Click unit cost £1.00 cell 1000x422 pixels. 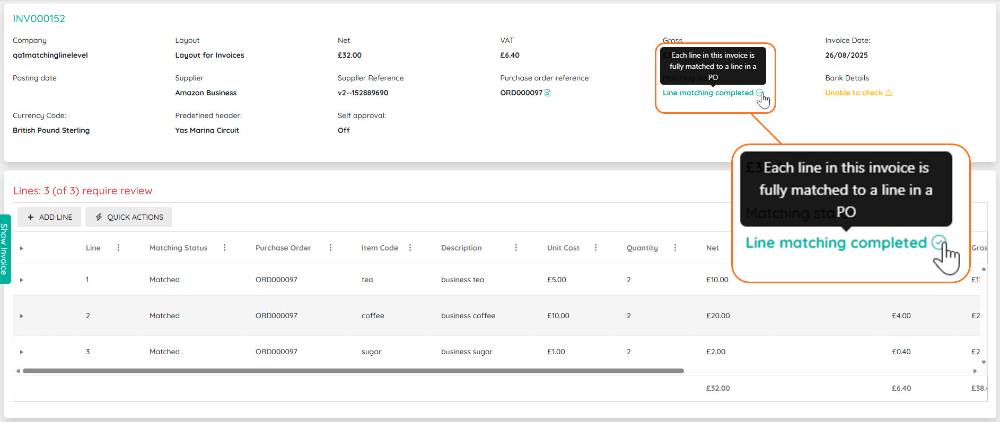point(556,352)
